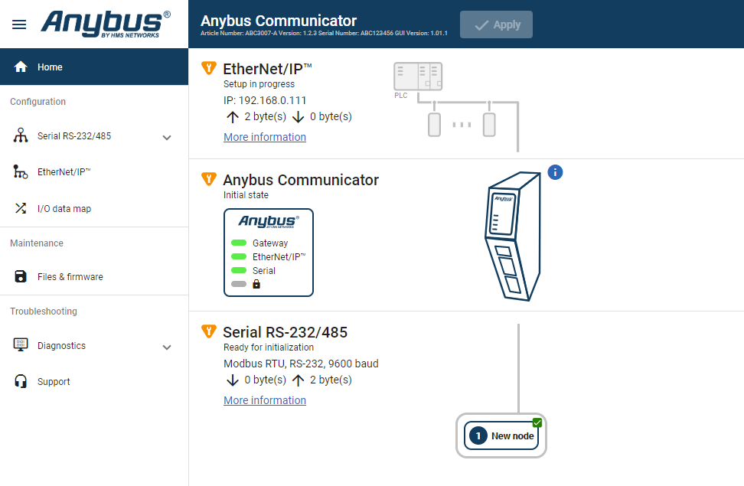Viewport: 744px width, 486px height.
Task: Click the Home icon in the sidebar
Action: coord(20,67)
